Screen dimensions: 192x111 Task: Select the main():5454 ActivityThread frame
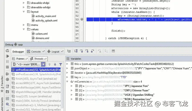pyautogui.click(x=36, y=101)
